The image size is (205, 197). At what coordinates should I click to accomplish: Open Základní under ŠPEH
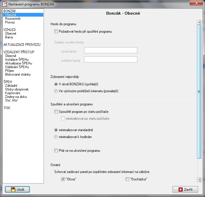11,86
